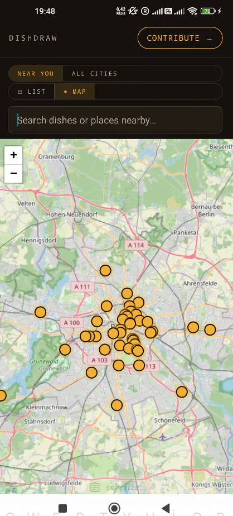Open the marker just below the A 103 label
The height and width of the screenshot is (516, 233).
(91, 372)
